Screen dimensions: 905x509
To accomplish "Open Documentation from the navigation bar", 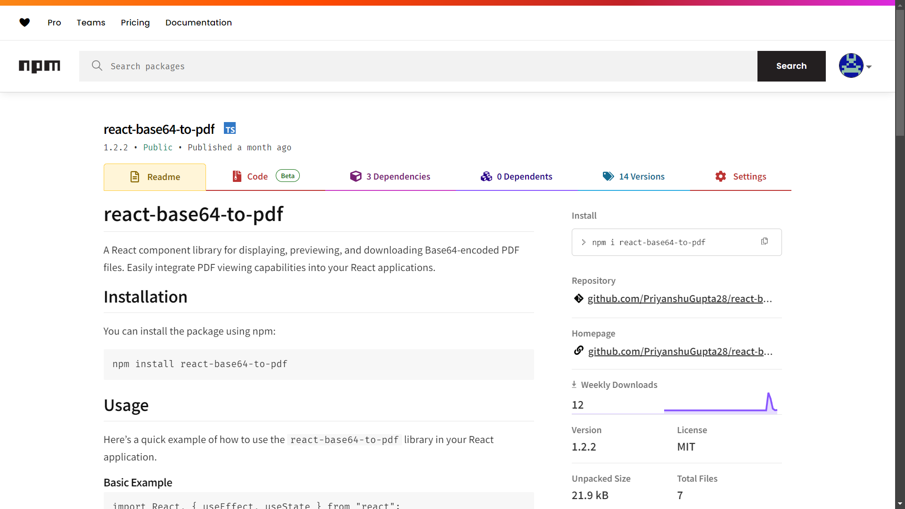I will 198,22.
